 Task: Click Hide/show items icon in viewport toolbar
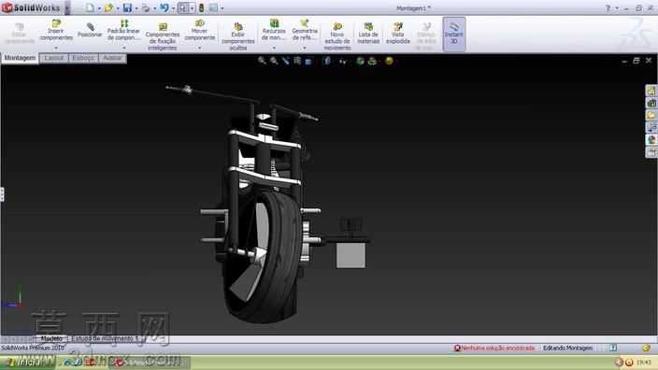click(343, 62)
